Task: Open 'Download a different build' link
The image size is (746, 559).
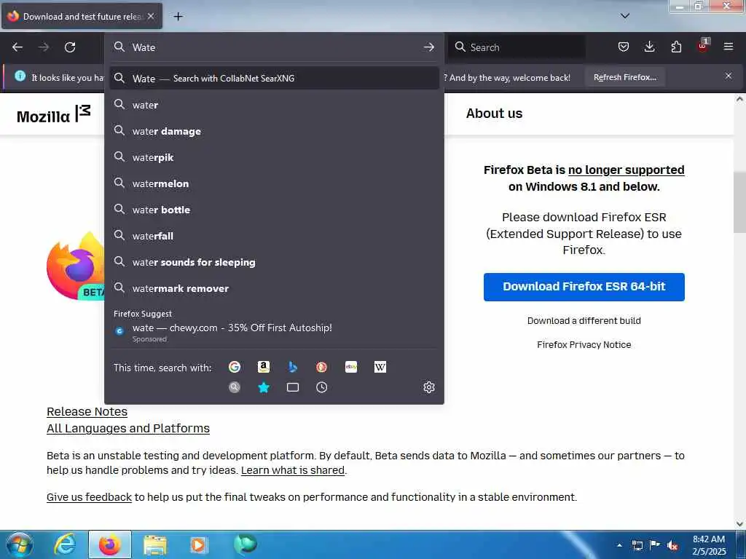Action: click(584, 321)
